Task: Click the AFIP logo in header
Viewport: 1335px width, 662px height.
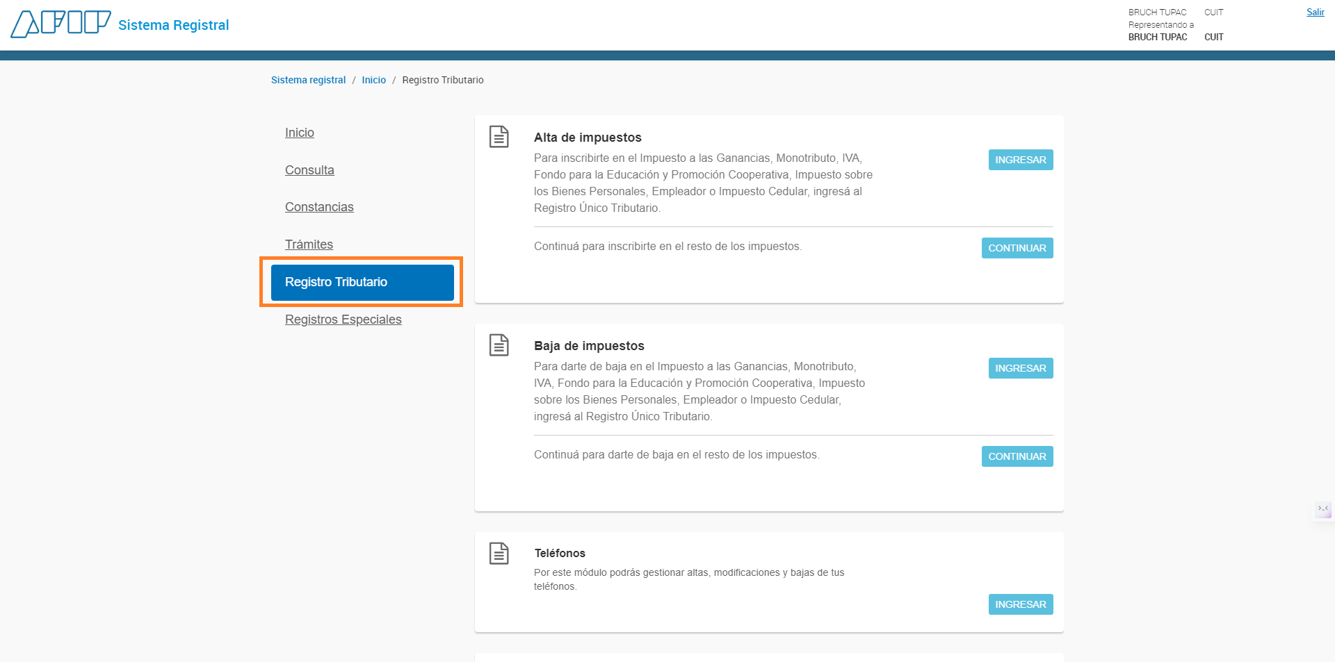Action: [60, 24]
